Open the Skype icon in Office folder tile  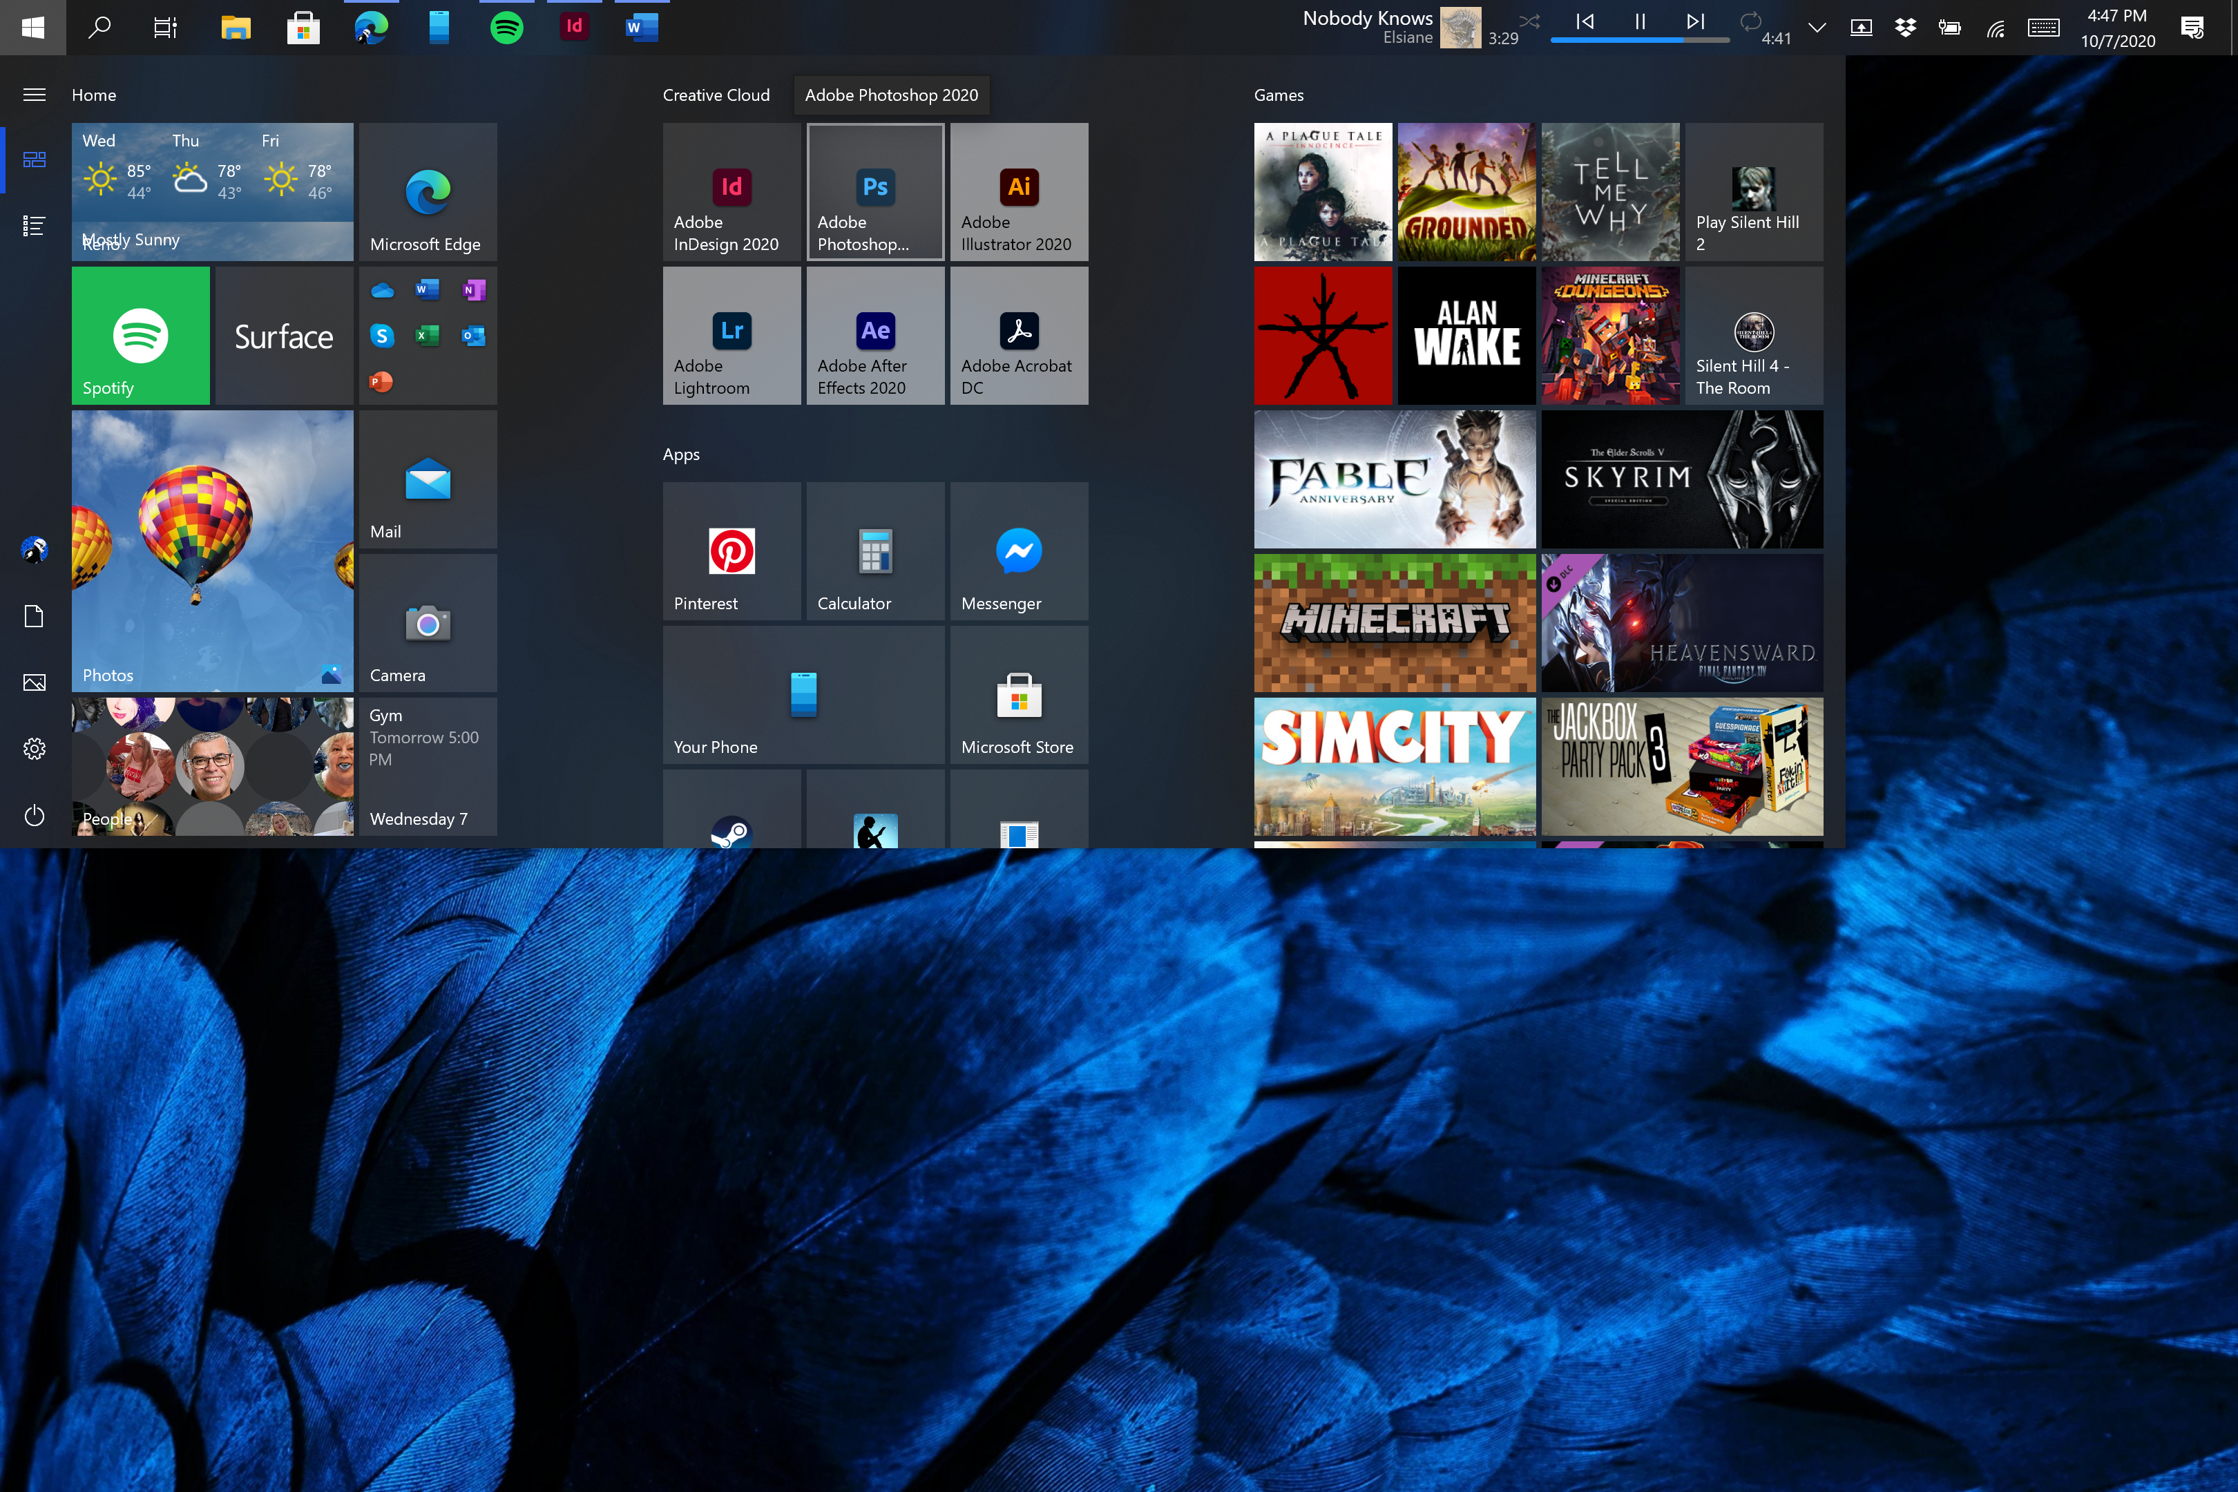click(381, 336)
